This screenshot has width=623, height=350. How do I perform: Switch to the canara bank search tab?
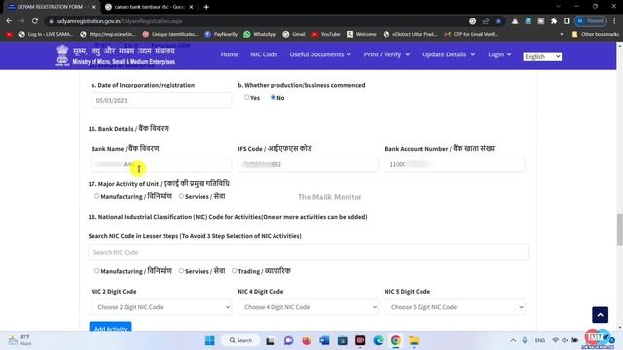click(x=149, y=7)
